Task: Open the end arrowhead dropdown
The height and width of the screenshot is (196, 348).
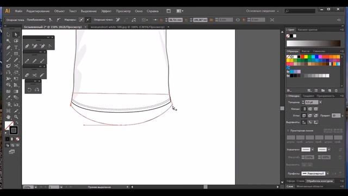Action: pyautogui.click(x=329, y=150)
